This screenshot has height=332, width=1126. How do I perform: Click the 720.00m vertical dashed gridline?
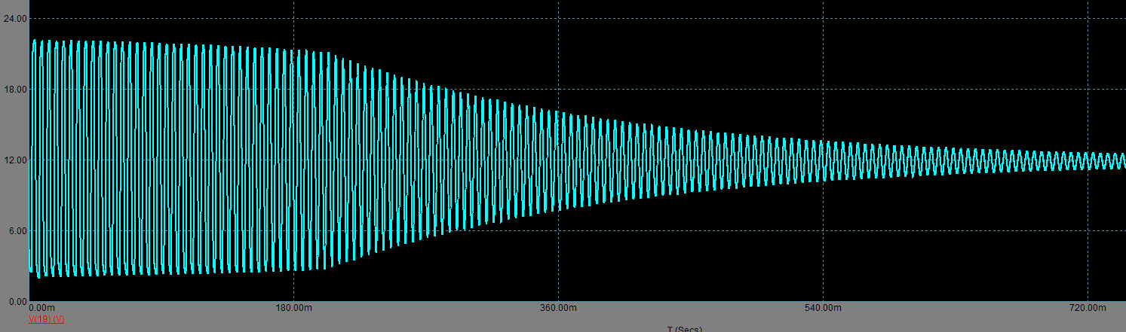click(x=1088, y=75)
